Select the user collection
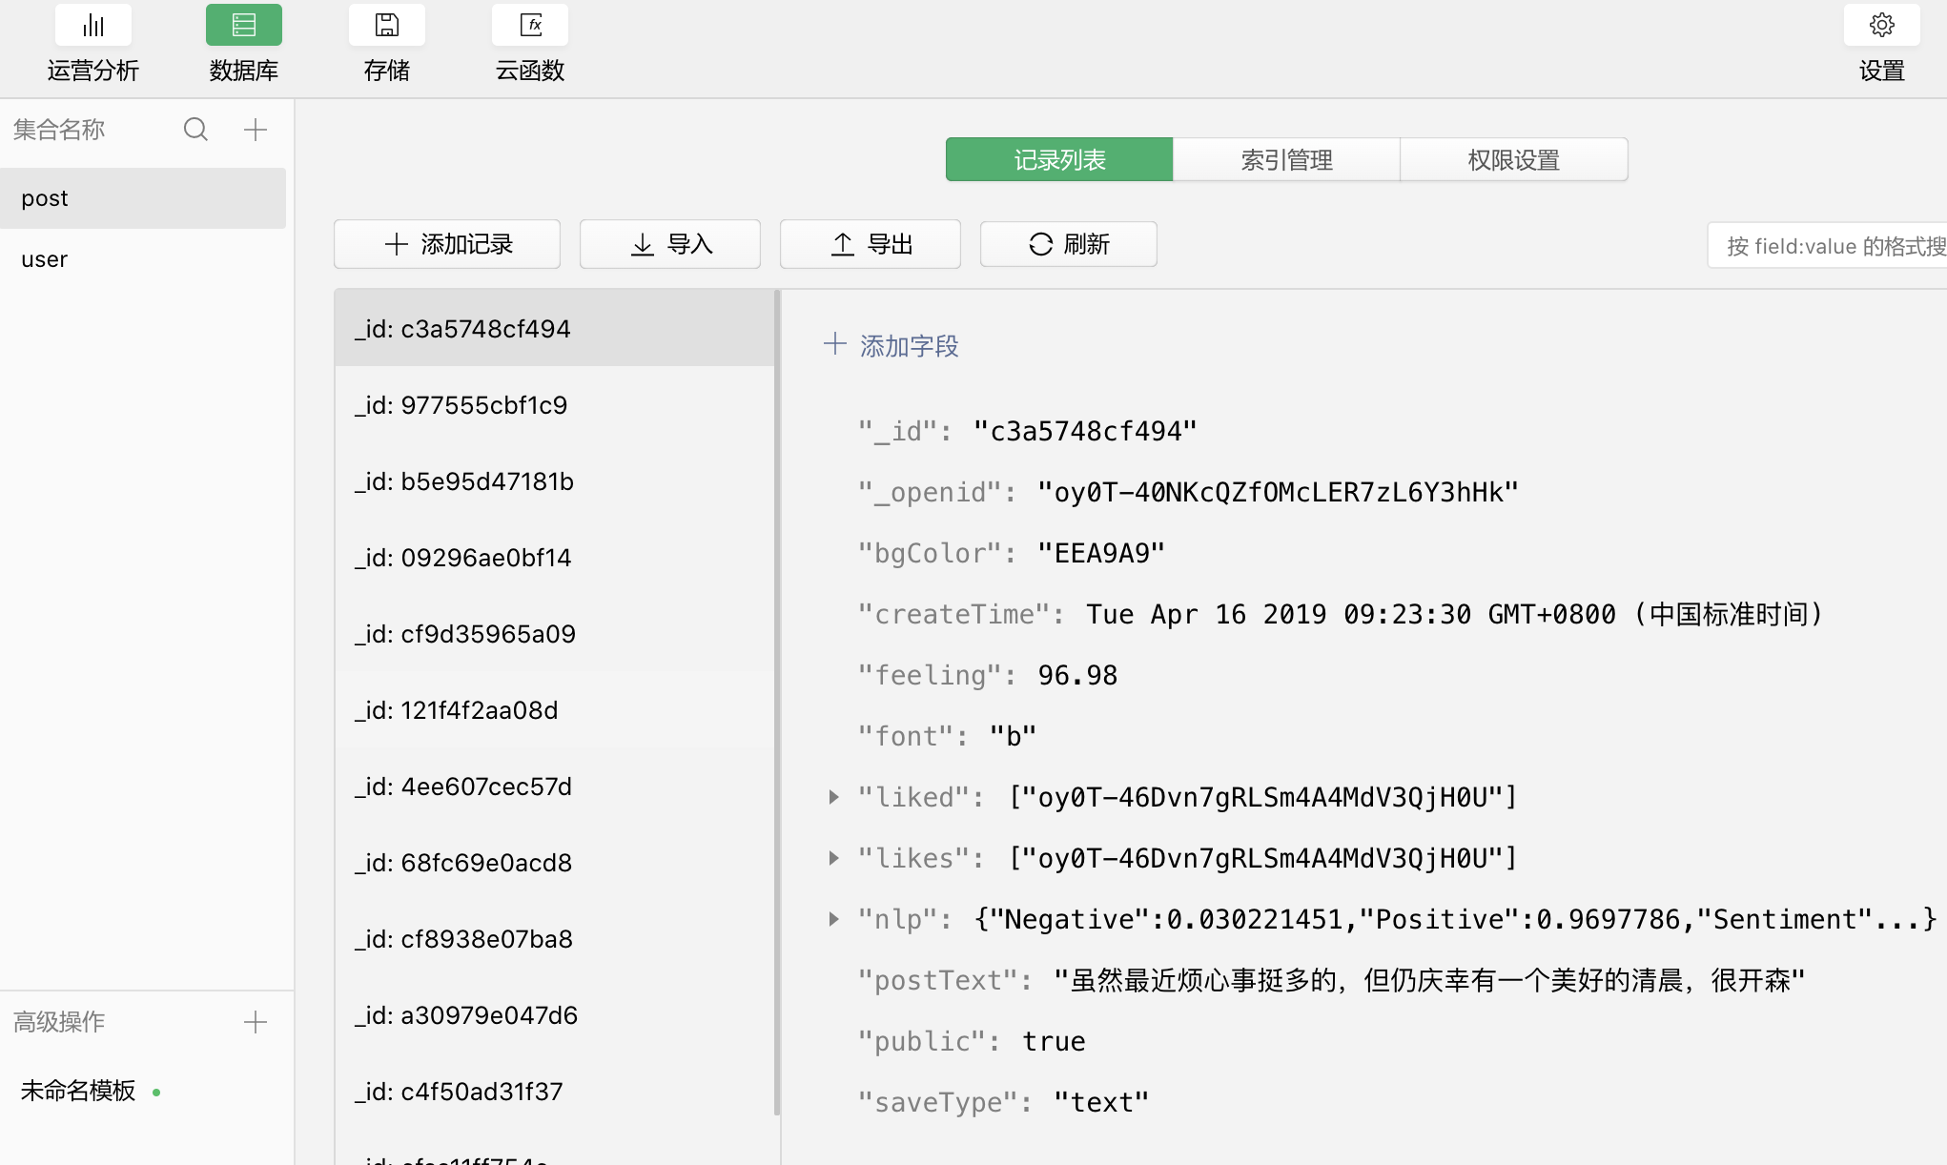The width and height of the screenshot is (1947, 1165). click(x=45, y=259)
